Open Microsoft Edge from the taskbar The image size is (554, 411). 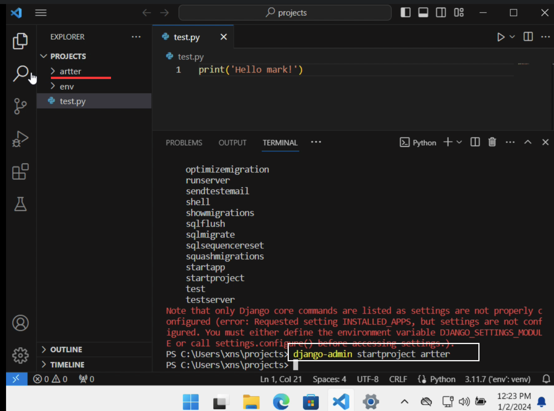pyautogui.click(x=281, y=402)
